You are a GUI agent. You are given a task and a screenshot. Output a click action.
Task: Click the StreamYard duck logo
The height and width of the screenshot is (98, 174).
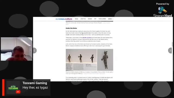pyautogui.click(x=163, y=10)
